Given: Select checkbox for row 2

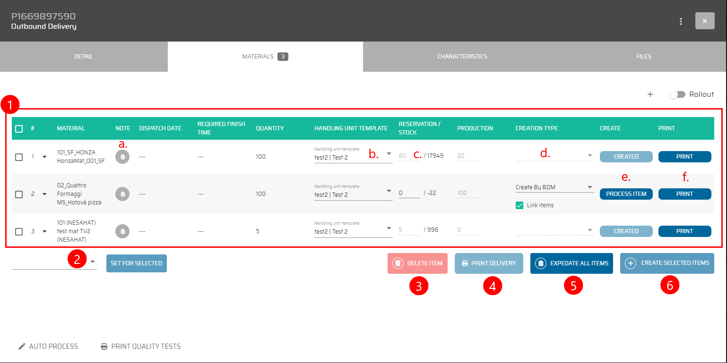Looking at the screenshot, I should (19, 194).
